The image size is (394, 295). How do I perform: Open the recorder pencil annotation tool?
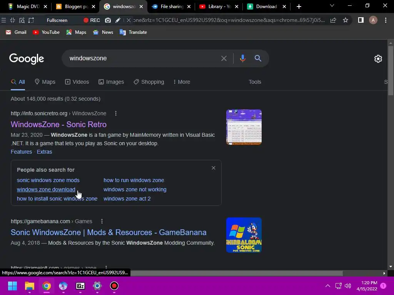(x=118, y=20)
